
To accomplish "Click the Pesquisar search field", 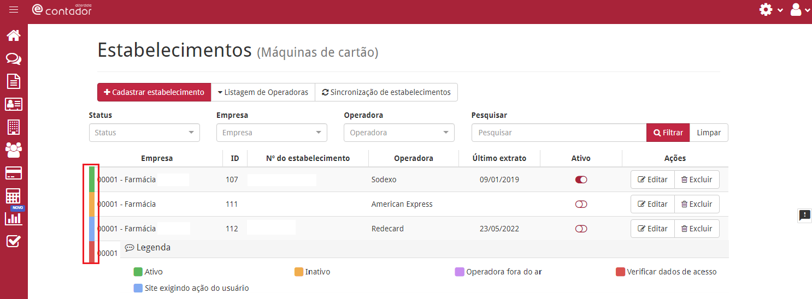I will click(x=558, y=133).
